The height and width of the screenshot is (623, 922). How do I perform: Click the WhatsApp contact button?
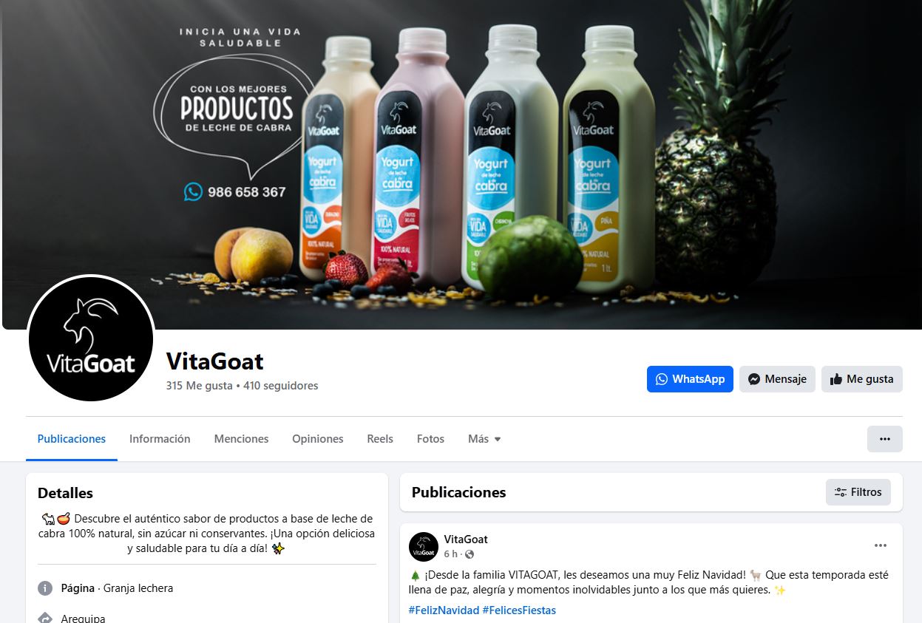pyautogui.click(x=690, y=379)
